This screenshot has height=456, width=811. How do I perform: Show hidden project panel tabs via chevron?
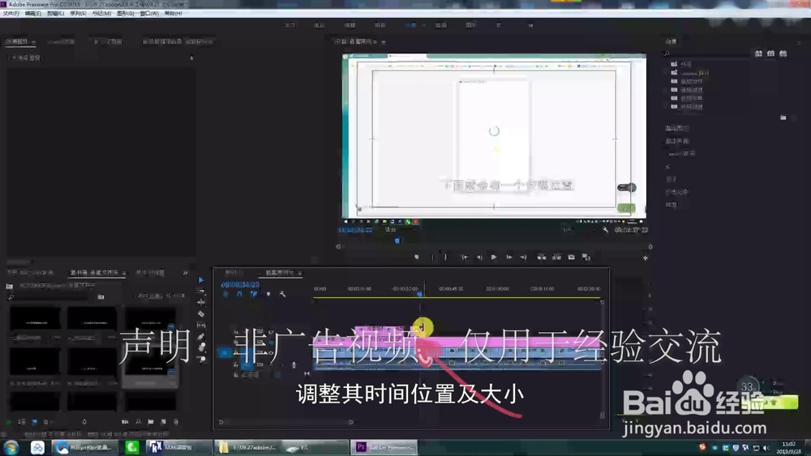click(x=185, y=273)
